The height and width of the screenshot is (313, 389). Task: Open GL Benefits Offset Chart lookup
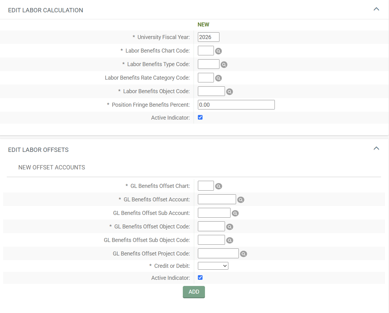219,186
